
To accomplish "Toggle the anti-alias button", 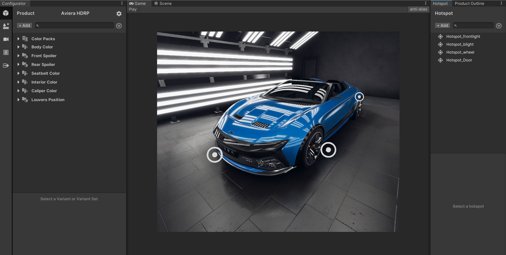I will pos(418,9).
